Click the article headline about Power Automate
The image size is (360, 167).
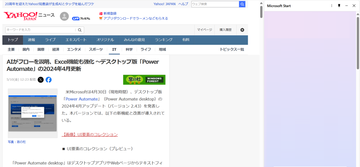point(83,65)
